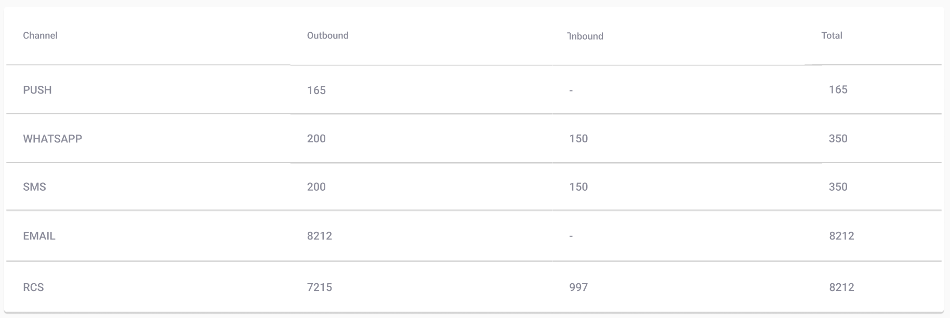Click WHATSAPP total value 350
Screen dimensions: 950x318
point(838,139)
